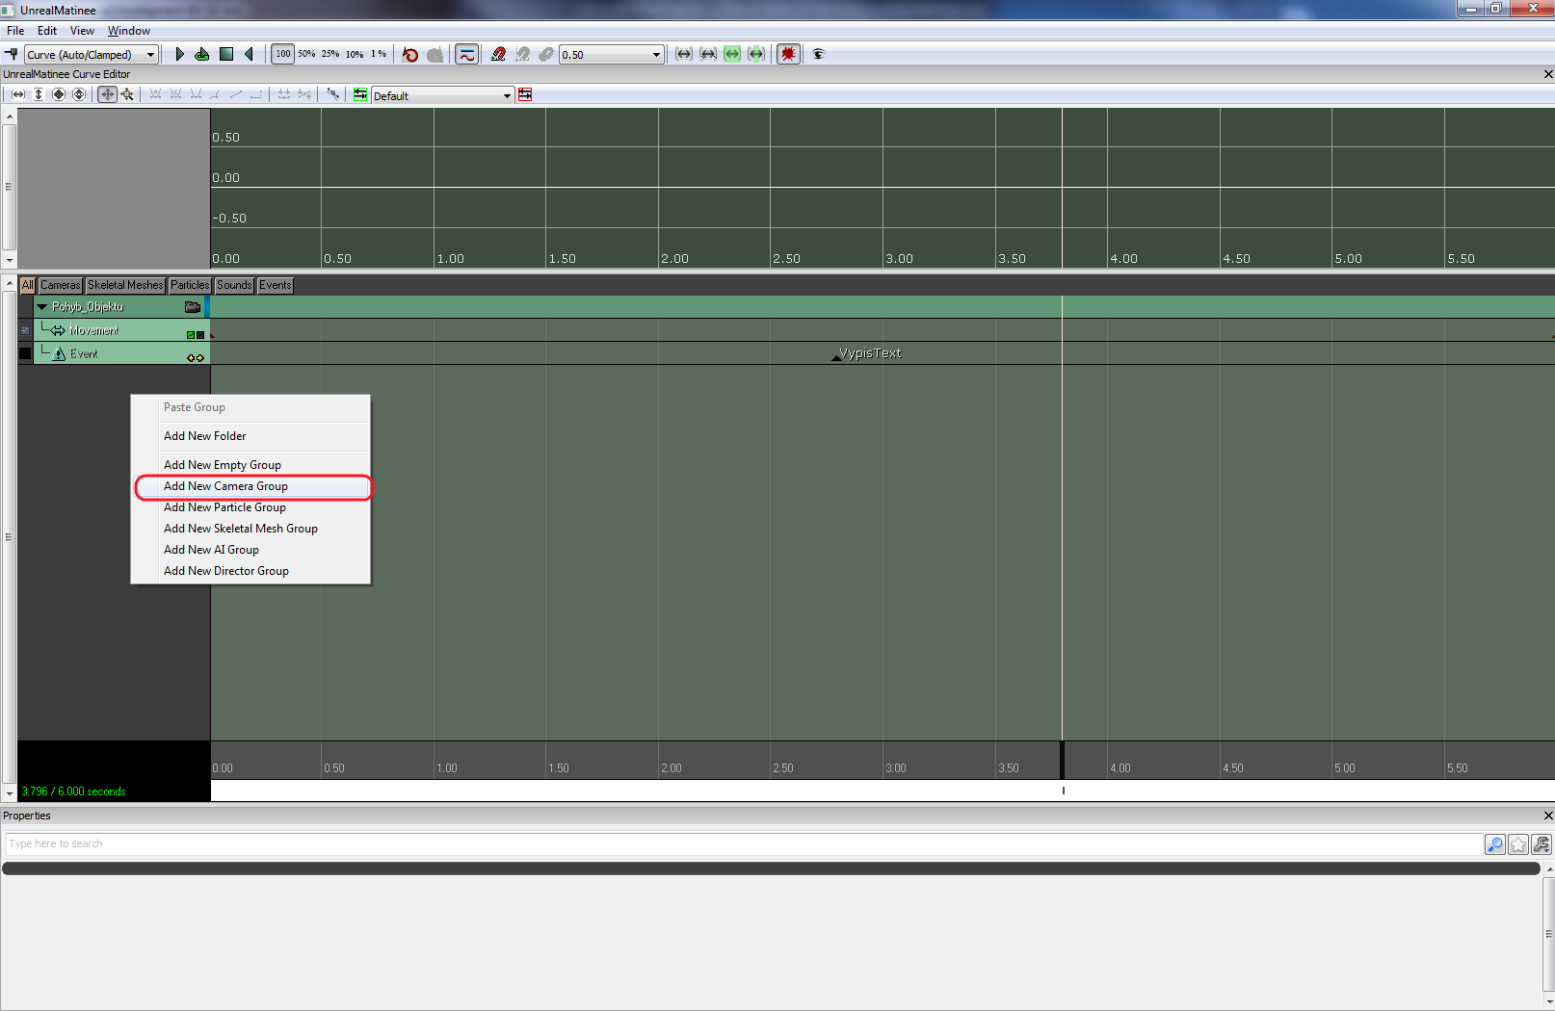Fit curve view vertically

[39, 94]
